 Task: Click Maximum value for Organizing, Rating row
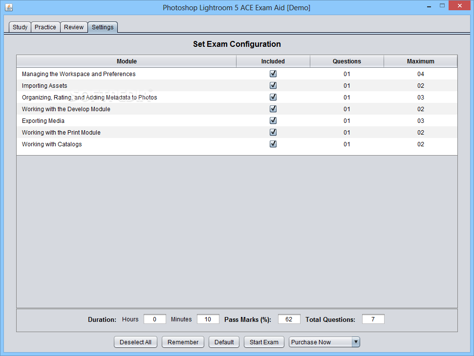click(421, 98)
